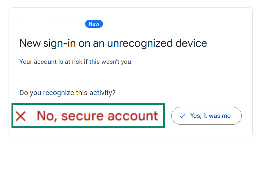Click the rounded Yes, it was me outline button
Screen dimensions: 260x171
[x=206, y=116]
